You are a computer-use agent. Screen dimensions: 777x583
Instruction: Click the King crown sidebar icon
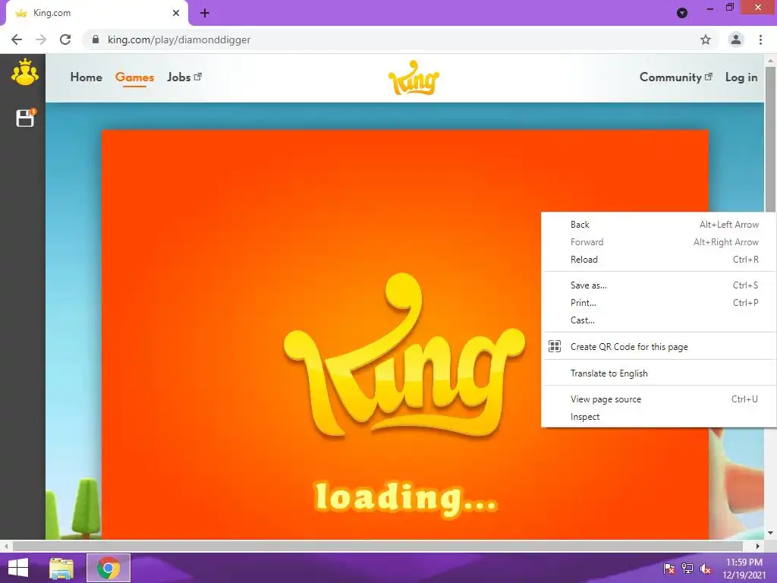tap(25, 72)
